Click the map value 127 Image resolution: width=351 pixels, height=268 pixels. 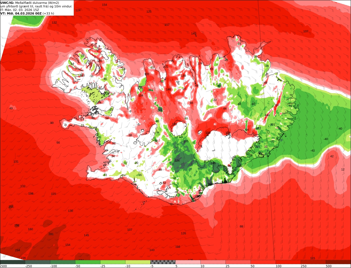click(x=20, y=52)
